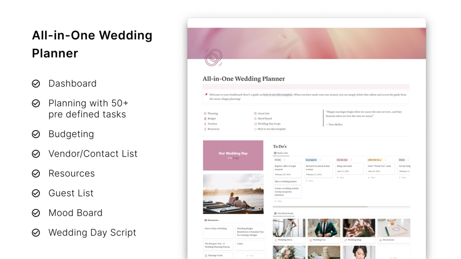Click the gallery icon beside the Resources view

pos(206,220)
